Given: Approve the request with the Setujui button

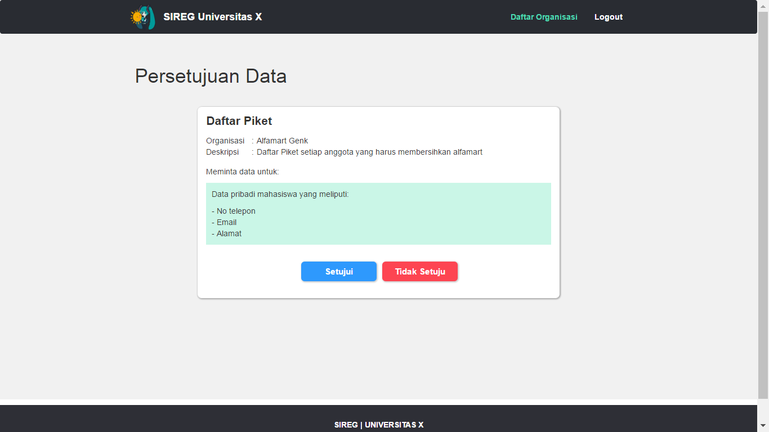Looking at the screenshot, I should [x=339, y=271].
